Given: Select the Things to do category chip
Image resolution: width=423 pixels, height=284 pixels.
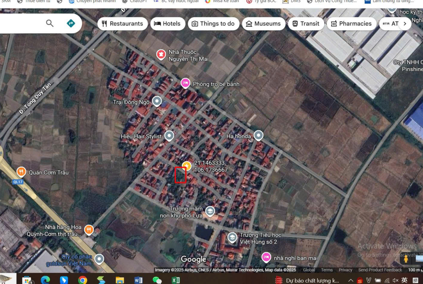Looking at the screenshot, I should pyautogui.click(x=213, y=24).
